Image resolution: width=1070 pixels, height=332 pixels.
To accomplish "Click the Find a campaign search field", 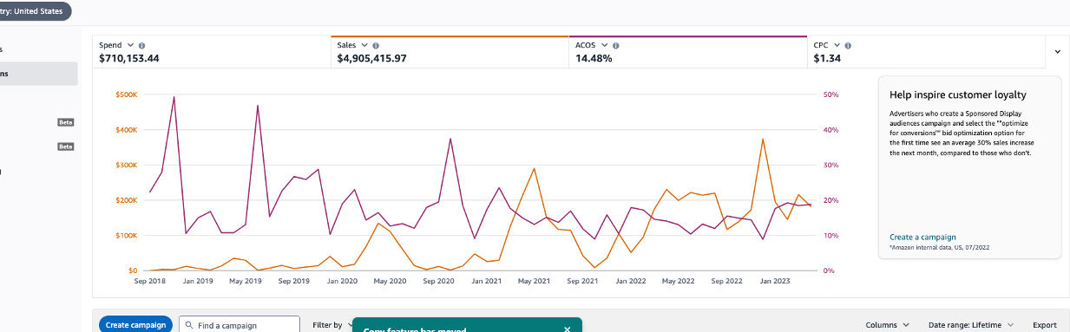I will tap(240, 325).
